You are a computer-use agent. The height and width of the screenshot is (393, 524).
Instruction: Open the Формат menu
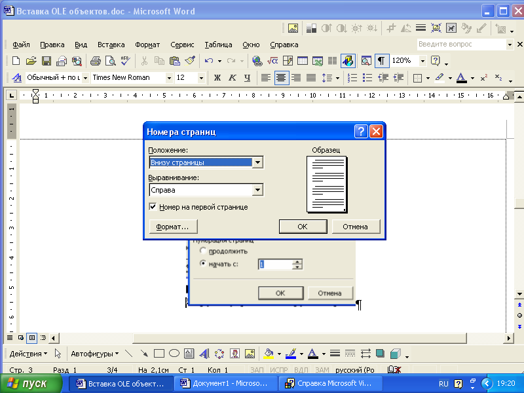click(x=147, y=45)
